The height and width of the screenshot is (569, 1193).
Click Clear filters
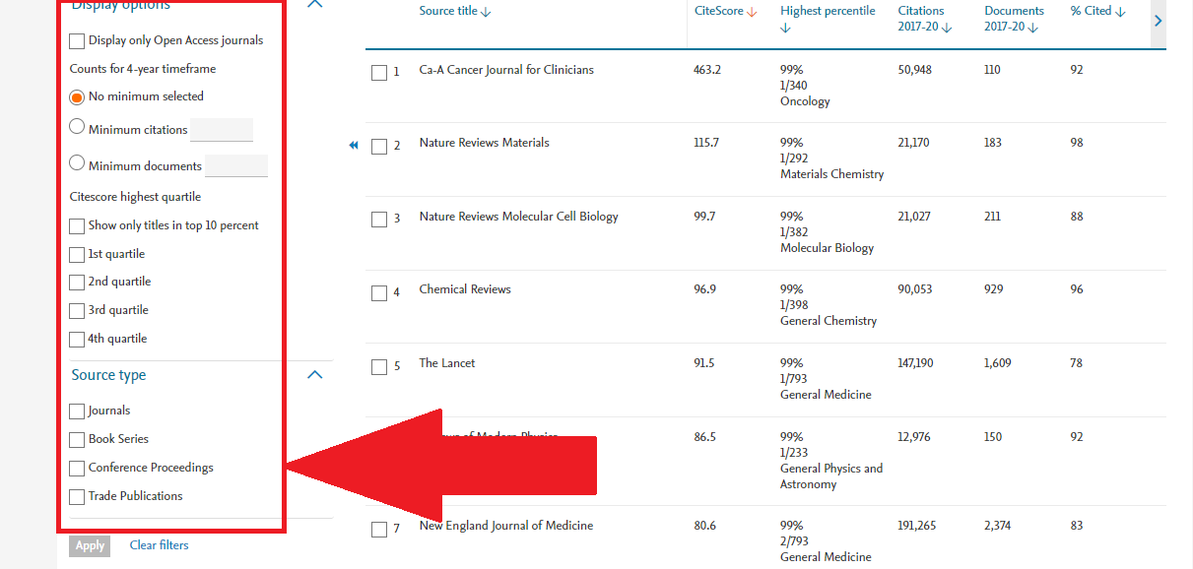tap(159, 544)
